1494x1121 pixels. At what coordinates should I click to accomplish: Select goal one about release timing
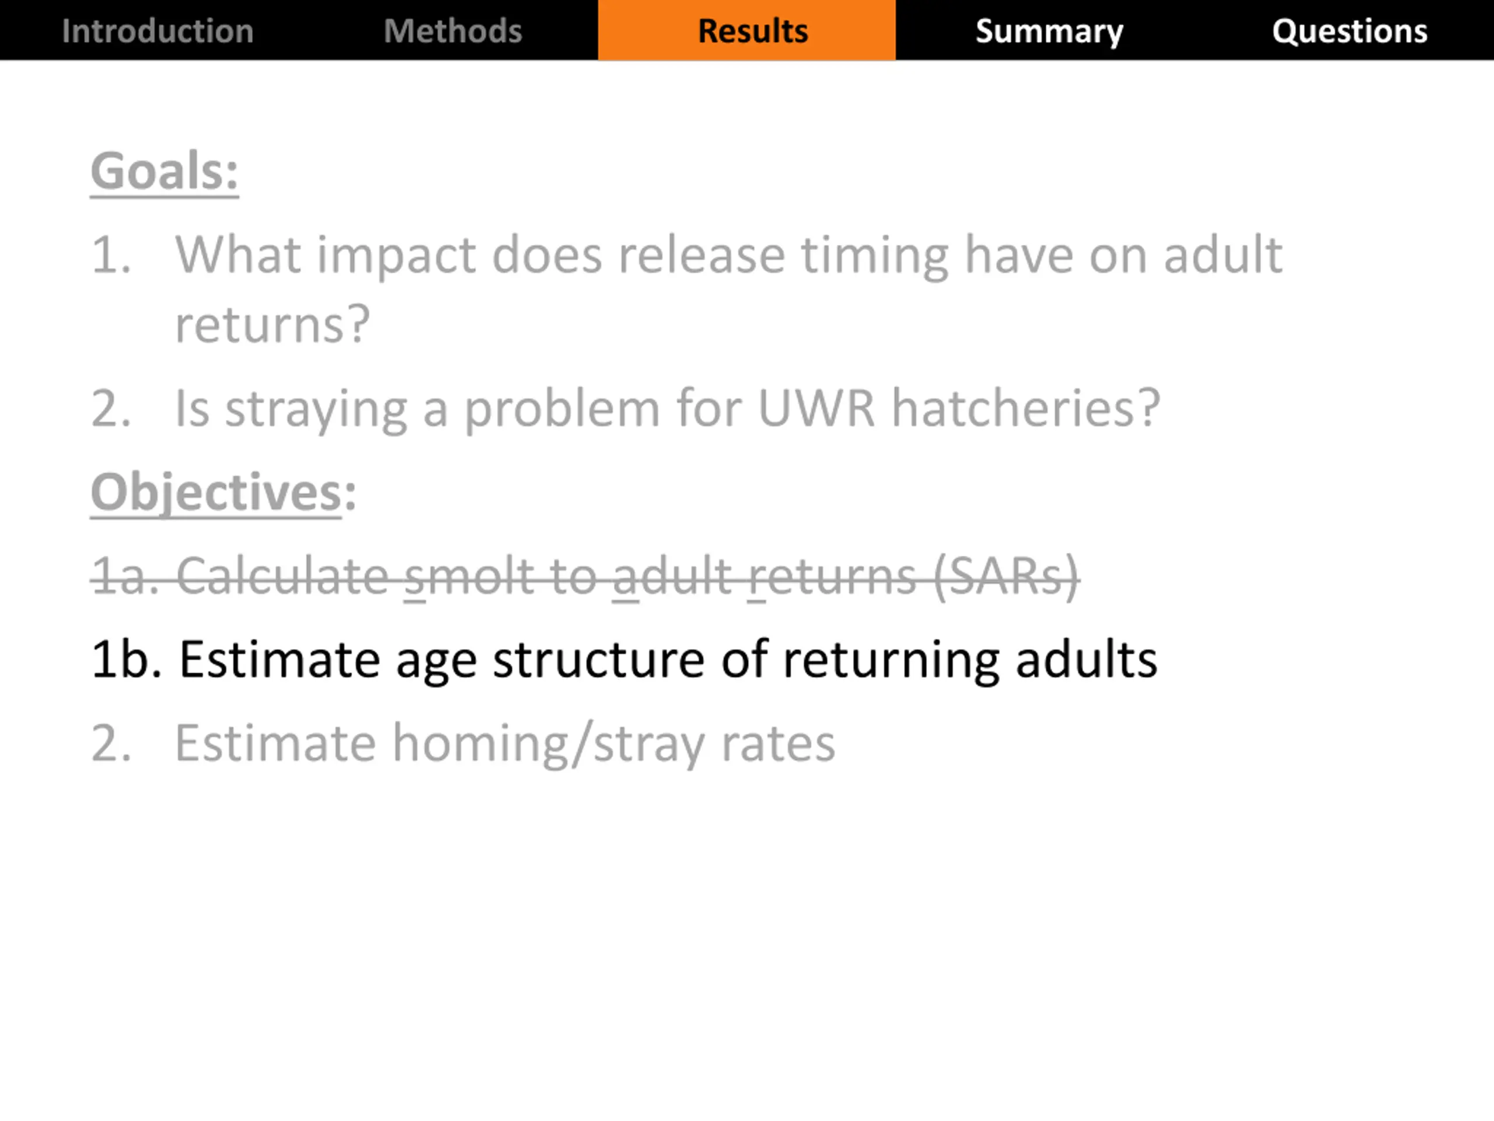(686, 289)
